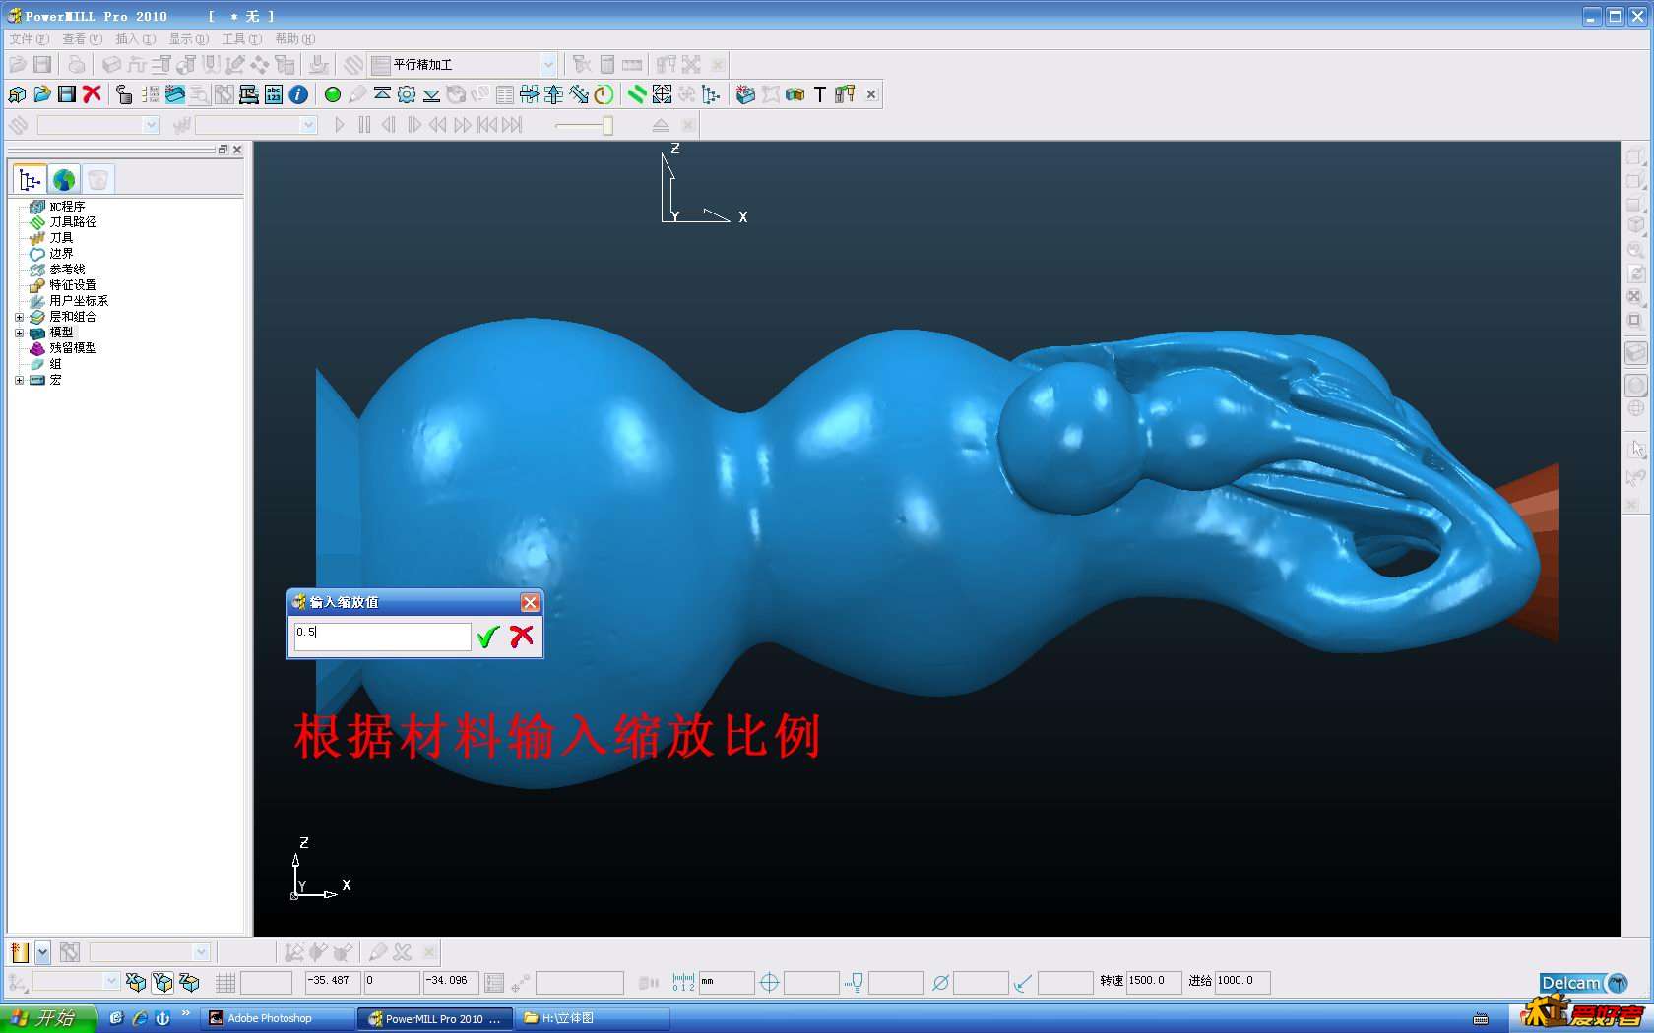Viewport: 1654px width, 1033px height.
Task: Confirm the scale value with the green checkmark
Action: click(487, 637)
